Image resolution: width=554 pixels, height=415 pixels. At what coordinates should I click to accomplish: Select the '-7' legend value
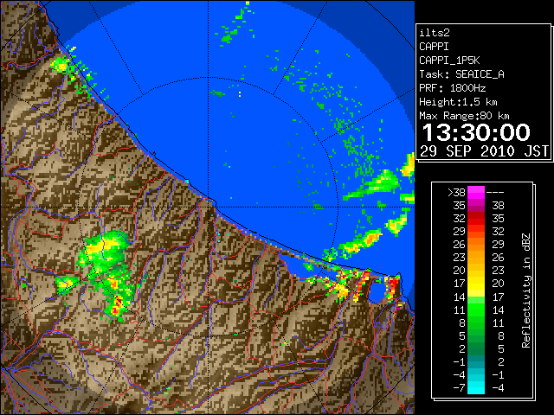click(459, 388)
